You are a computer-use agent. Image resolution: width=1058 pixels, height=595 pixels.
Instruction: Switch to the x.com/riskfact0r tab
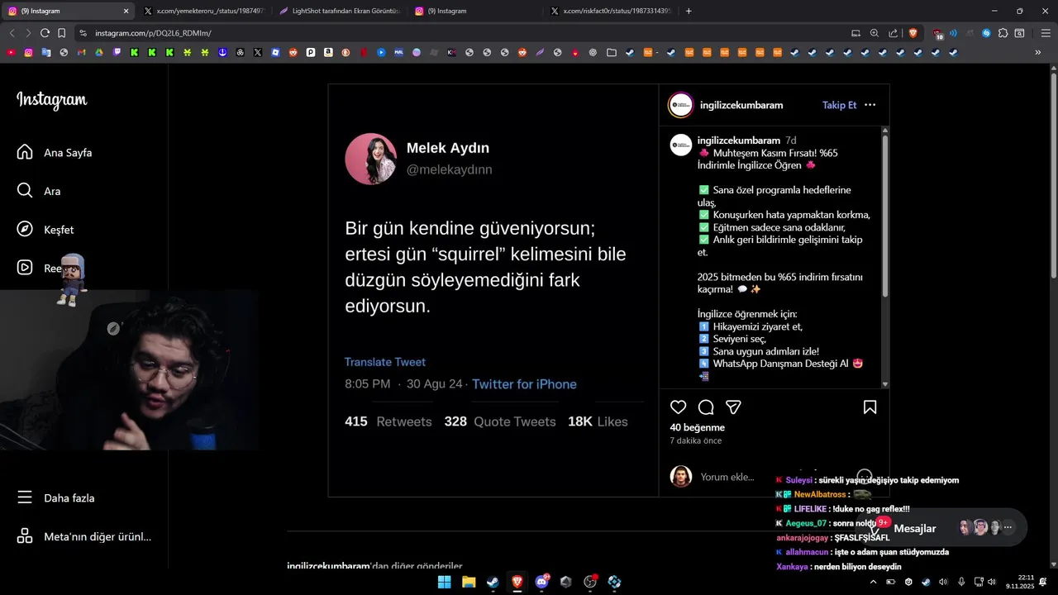click(612, 11)
